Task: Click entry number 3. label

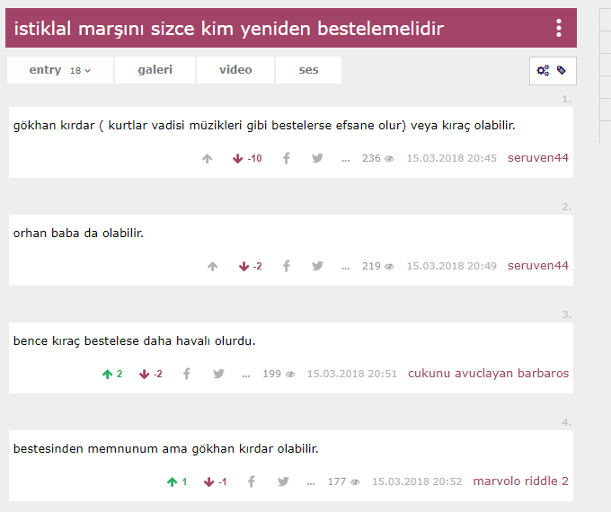Action: click(x=567, y=315)
